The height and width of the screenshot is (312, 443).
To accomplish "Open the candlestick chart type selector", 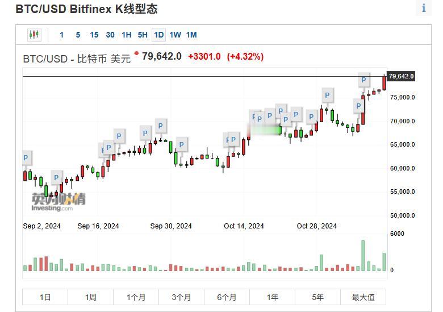I will point(34,35).
